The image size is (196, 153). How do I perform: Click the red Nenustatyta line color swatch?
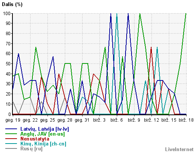pos(11,139)
